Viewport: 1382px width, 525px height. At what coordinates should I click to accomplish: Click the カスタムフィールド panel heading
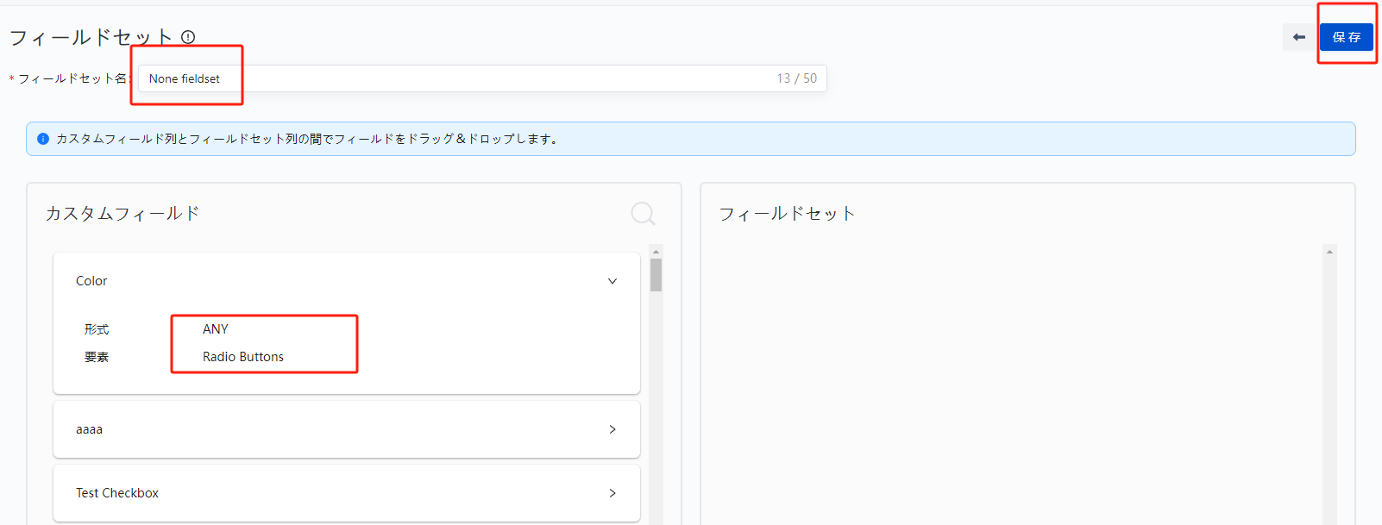click(122, 213)
